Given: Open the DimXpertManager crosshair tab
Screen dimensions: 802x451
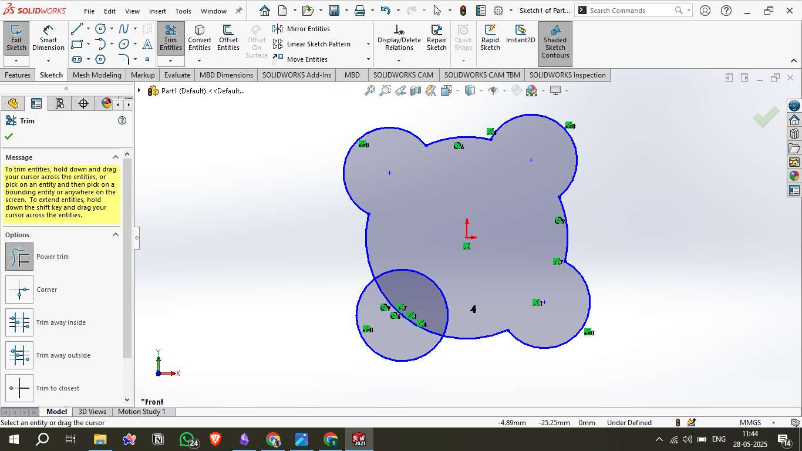Looking at the screenshot, I should pos(83,103).
